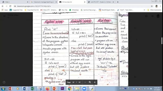View site info via padlock icon
This screenshot has height=91, width=163.
click(15, 6)
